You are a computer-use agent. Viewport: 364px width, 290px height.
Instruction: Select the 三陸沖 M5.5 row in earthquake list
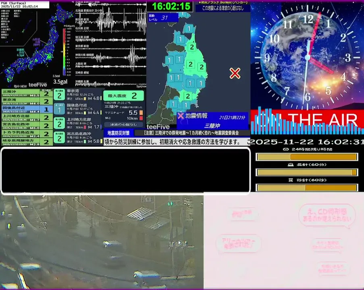click(x=27, y=93)
